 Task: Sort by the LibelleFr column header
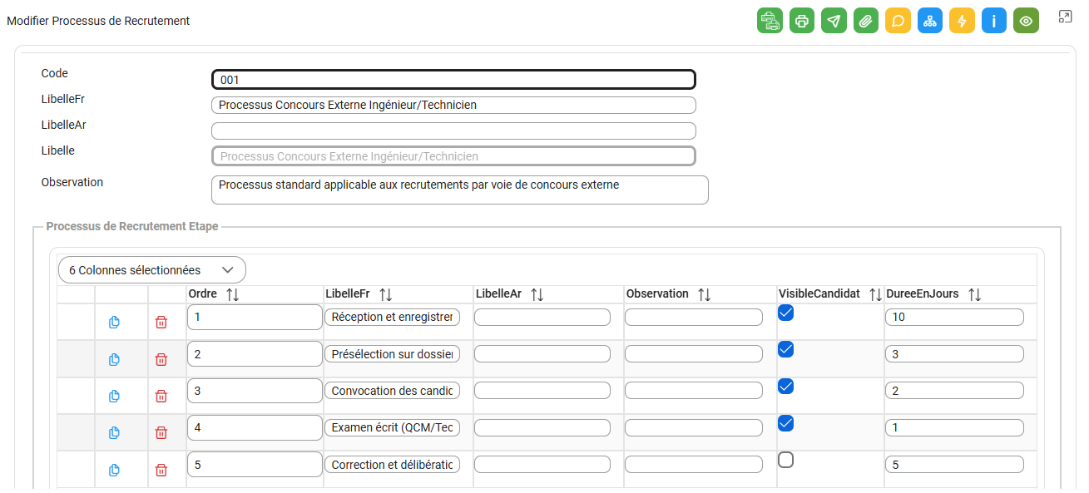click(x=385, y=294)
